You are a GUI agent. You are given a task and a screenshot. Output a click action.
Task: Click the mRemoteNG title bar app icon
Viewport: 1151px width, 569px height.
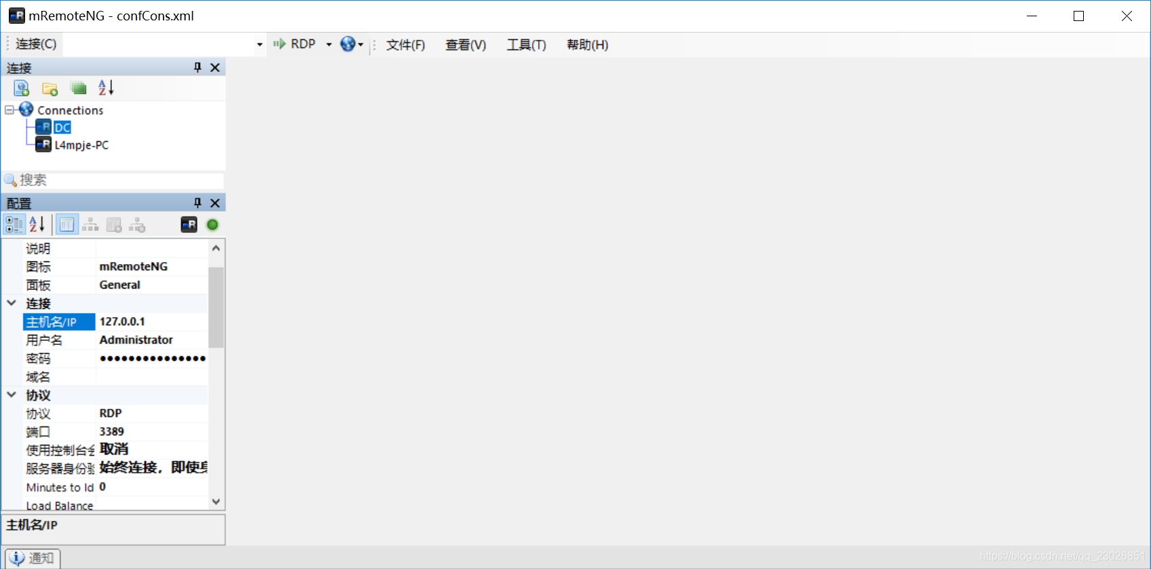coord(17,16)
